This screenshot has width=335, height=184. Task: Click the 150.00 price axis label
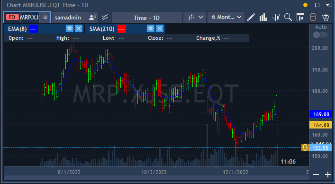click(320, 156)
